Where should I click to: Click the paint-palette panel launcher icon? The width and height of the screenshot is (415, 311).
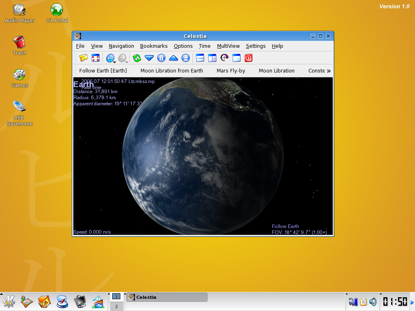(x=26, y=301)
